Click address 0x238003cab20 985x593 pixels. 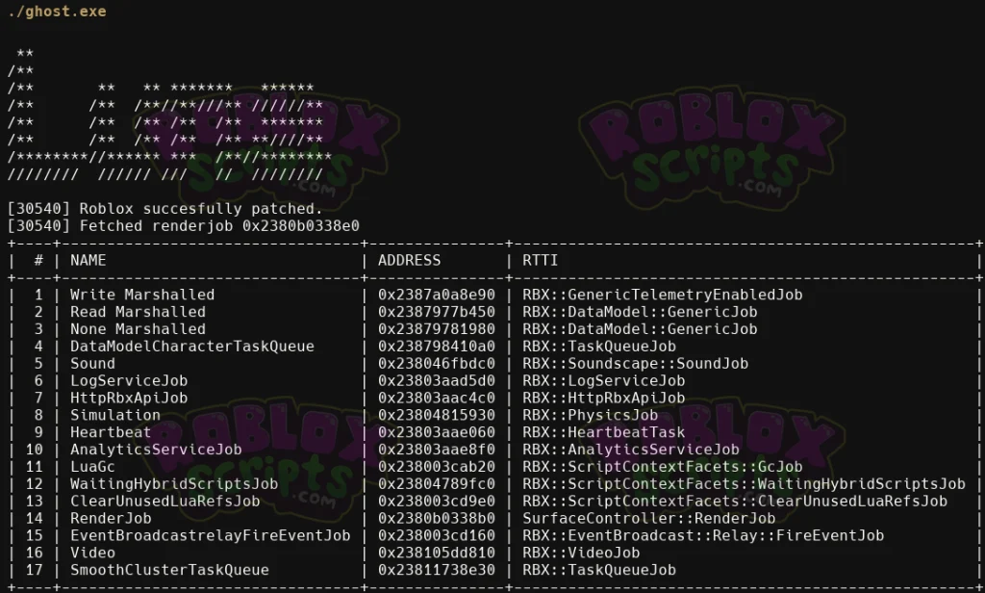coord(436,467)
